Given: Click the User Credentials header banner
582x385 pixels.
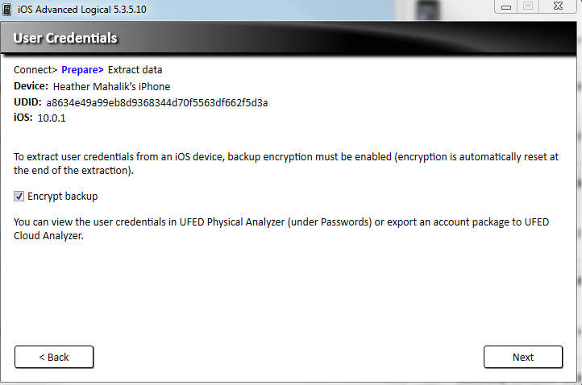Looking at the screenshot, I should (x=289, y=38).
